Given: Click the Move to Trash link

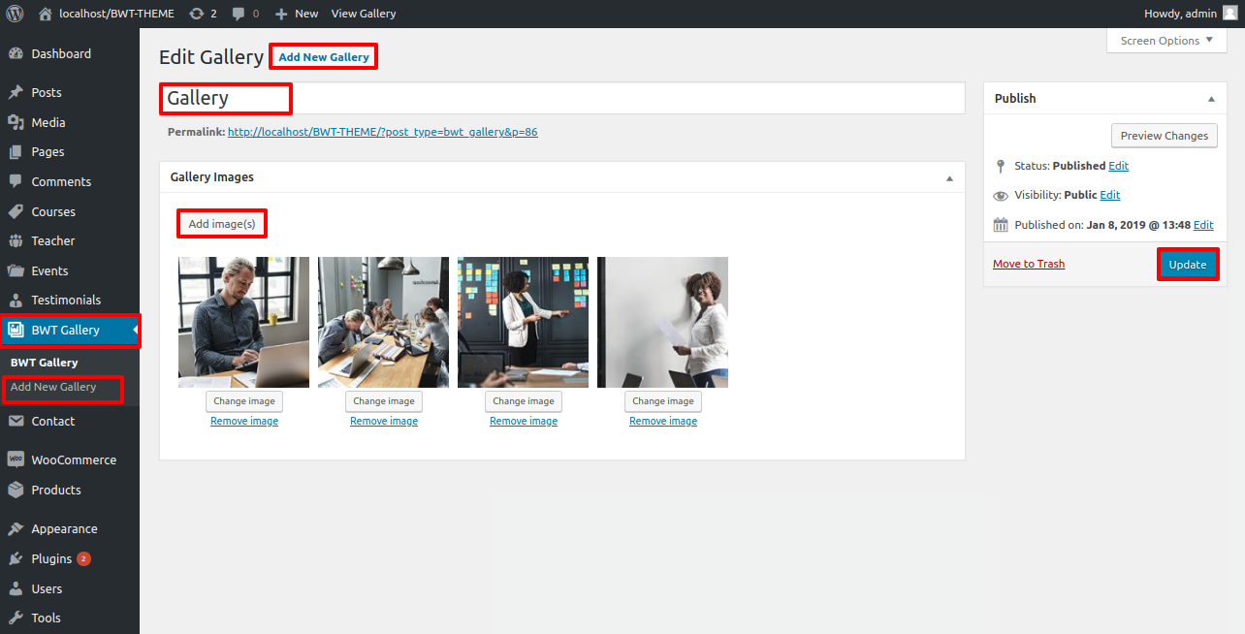Looking at the screenshot, I should pyautogui.click(x=1028, y=264).
